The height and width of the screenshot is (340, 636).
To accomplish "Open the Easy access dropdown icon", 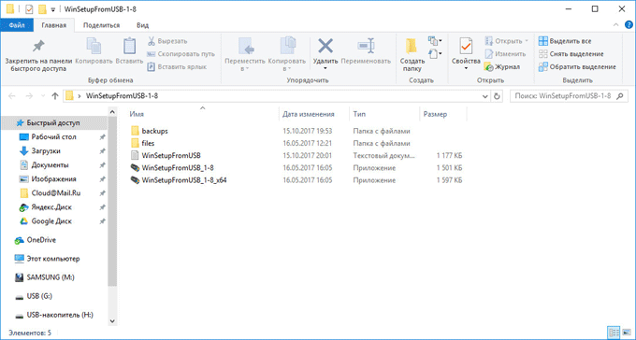I will pyautogui.click(x=435, y=53).
